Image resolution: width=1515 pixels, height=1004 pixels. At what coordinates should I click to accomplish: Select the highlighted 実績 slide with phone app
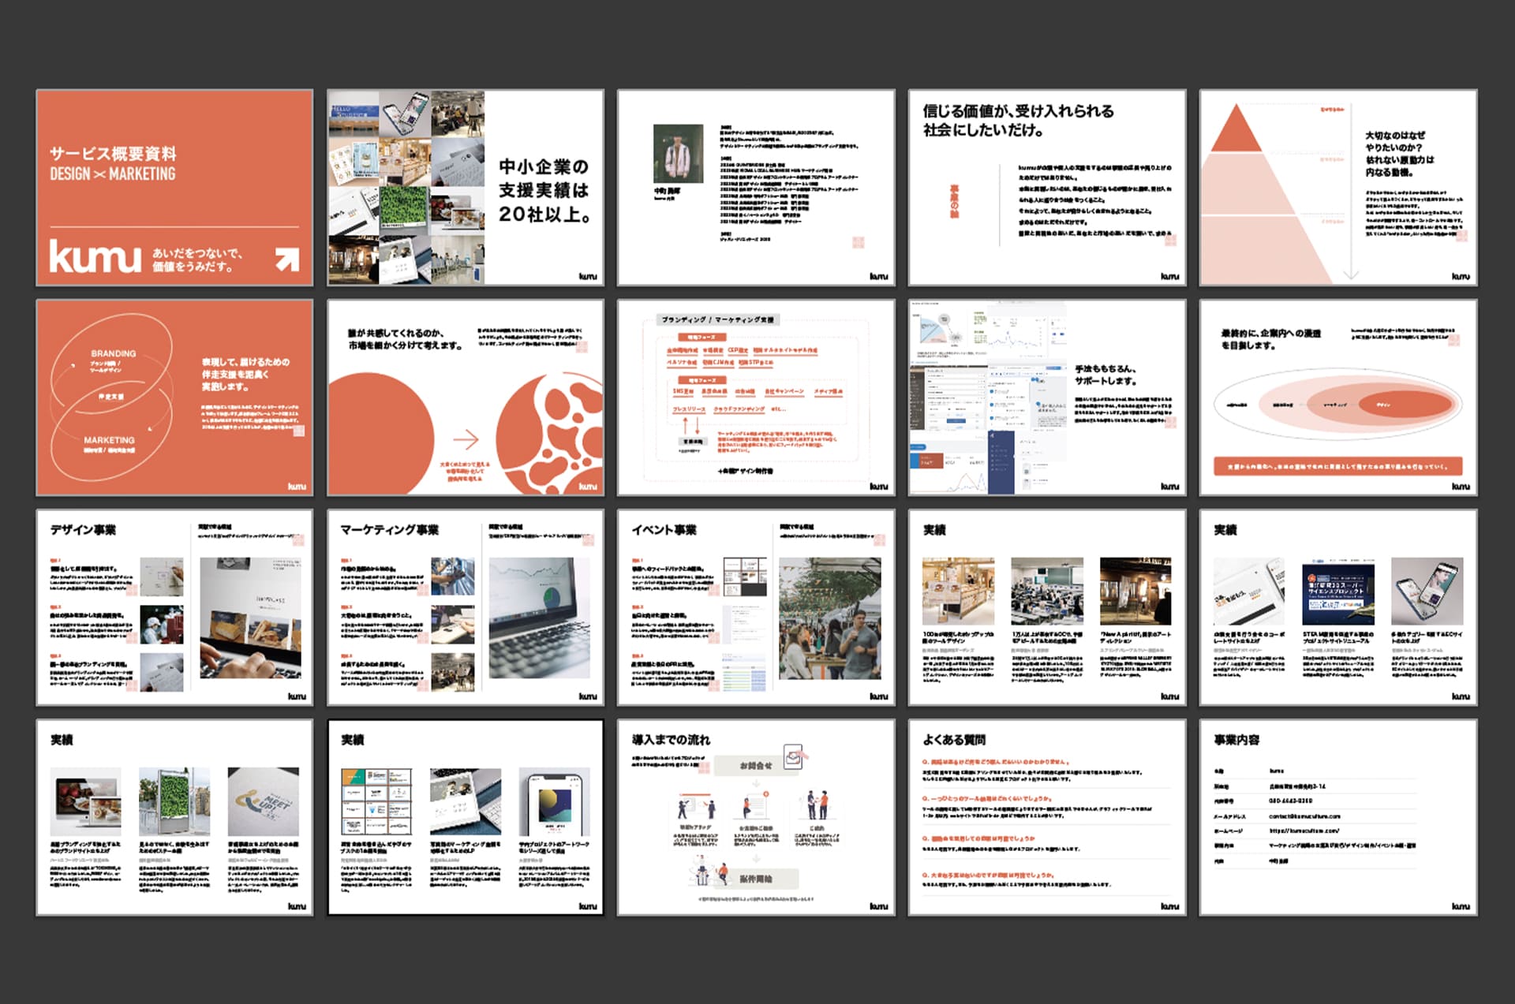[466, 817]
